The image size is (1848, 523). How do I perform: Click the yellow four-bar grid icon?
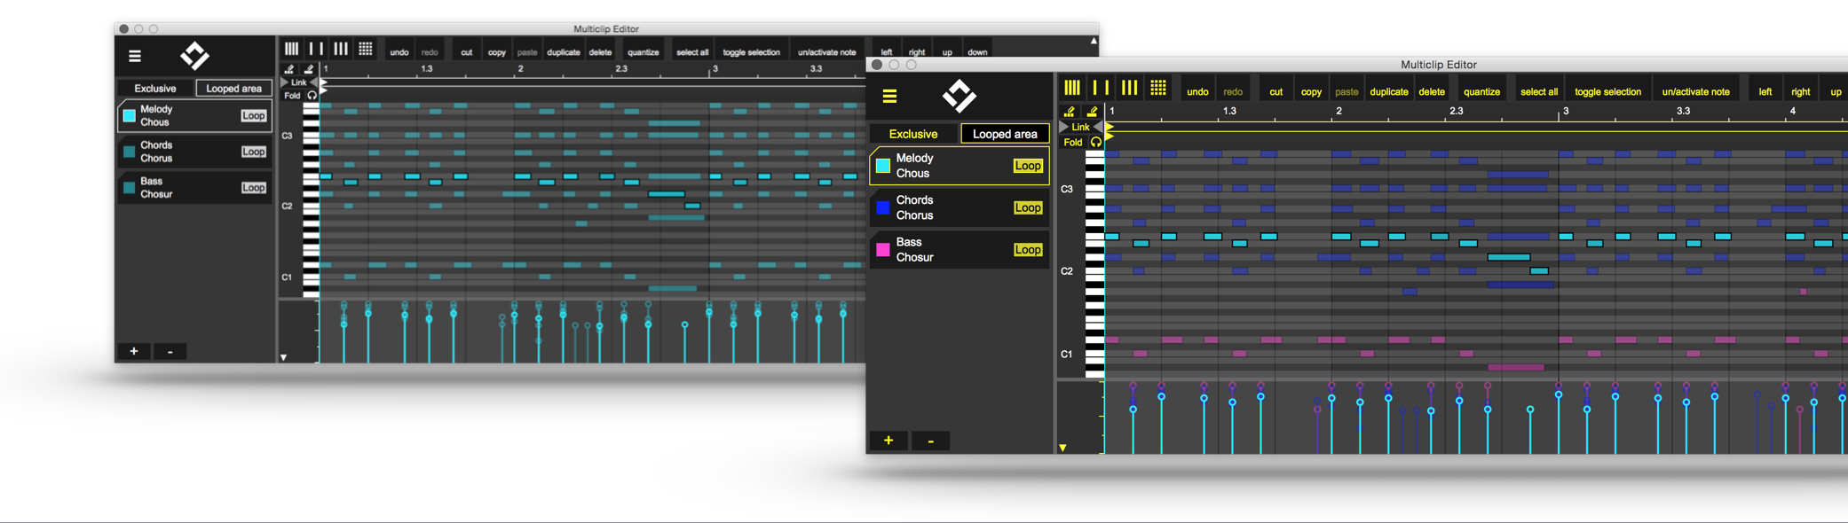click(1072, 88)
